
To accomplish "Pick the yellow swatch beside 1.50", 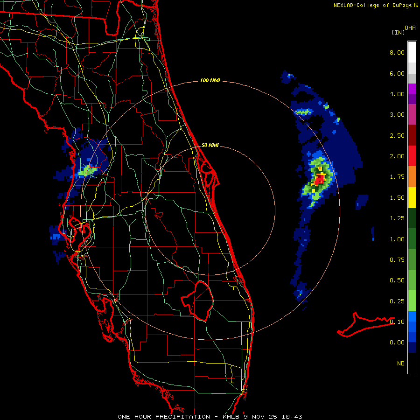I will point(412,197).
